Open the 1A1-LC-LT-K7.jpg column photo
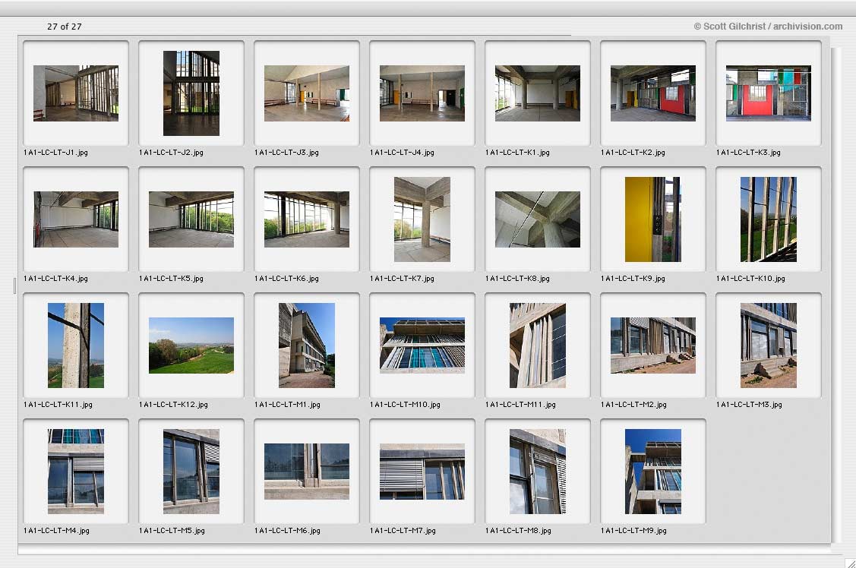 pos(422,219)
